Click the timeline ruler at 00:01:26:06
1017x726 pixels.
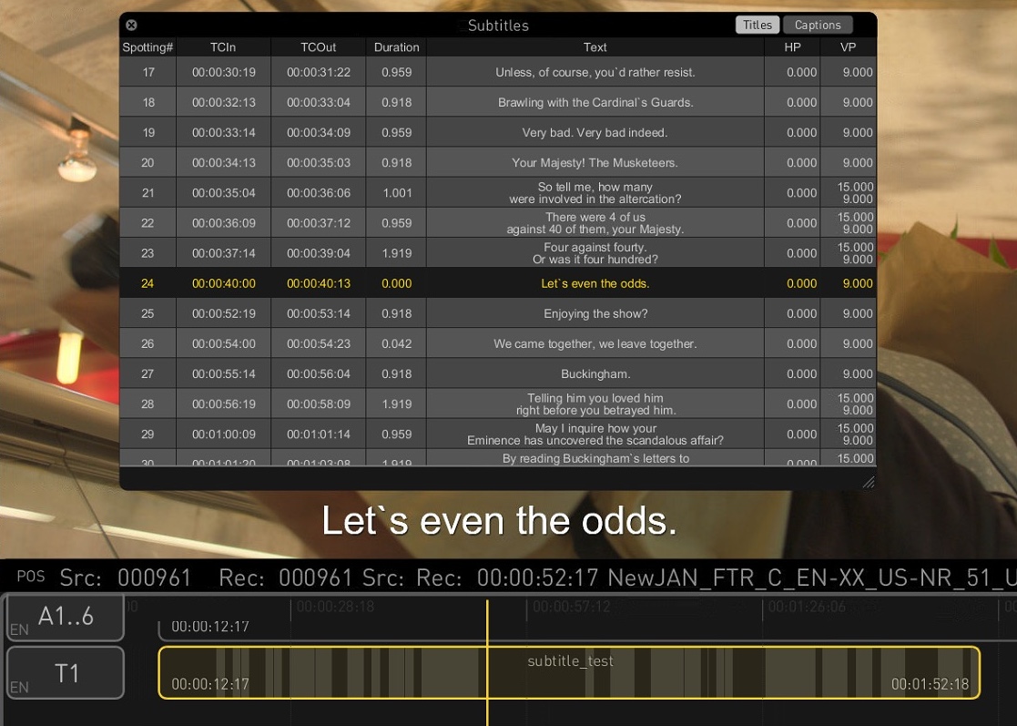pos(807,607)
